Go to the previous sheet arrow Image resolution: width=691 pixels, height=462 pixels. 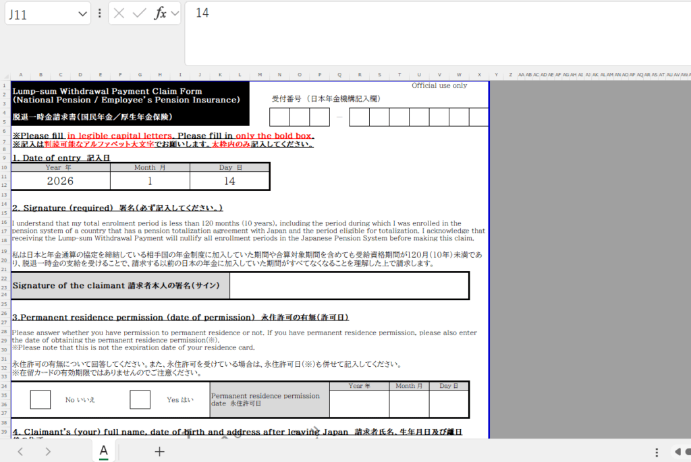tap(21, 451)
